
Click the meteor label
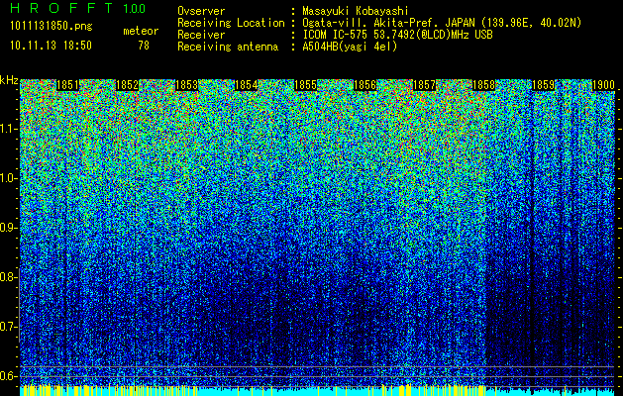click(141, 31)
